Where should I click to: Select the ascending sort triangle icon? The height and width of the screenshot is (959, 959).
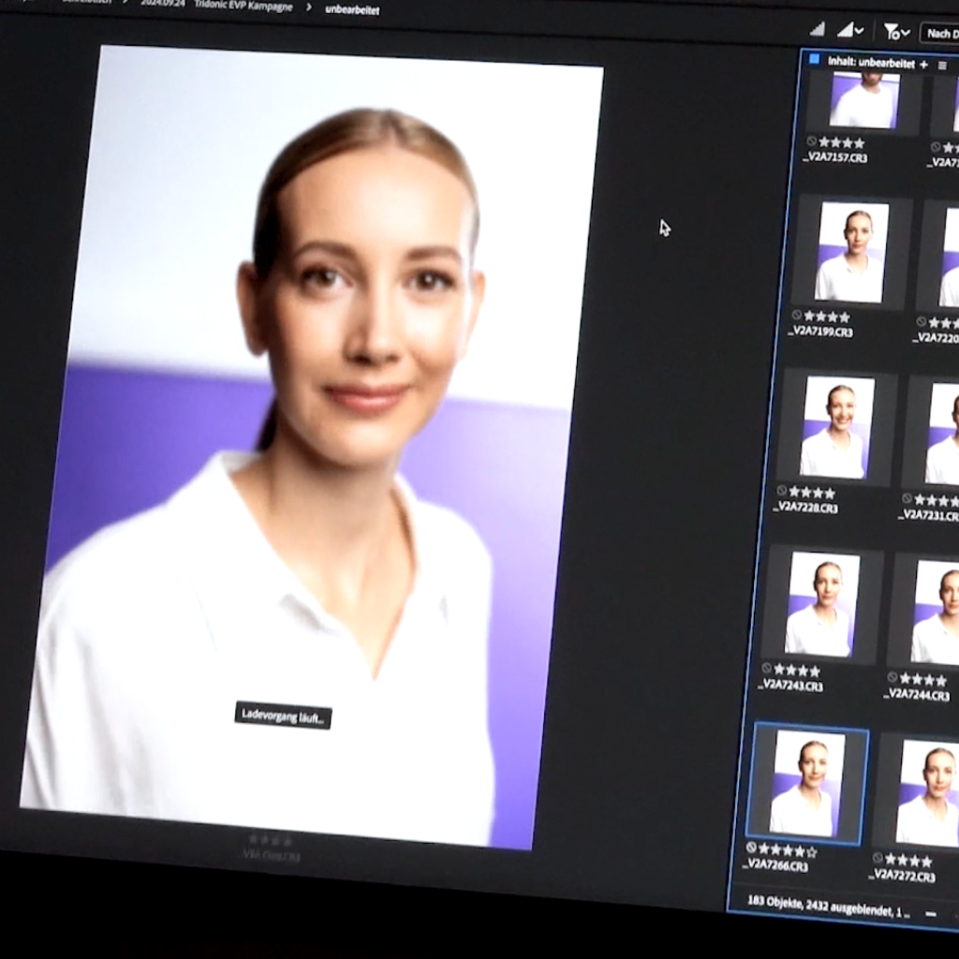click(x=818, y=31)
